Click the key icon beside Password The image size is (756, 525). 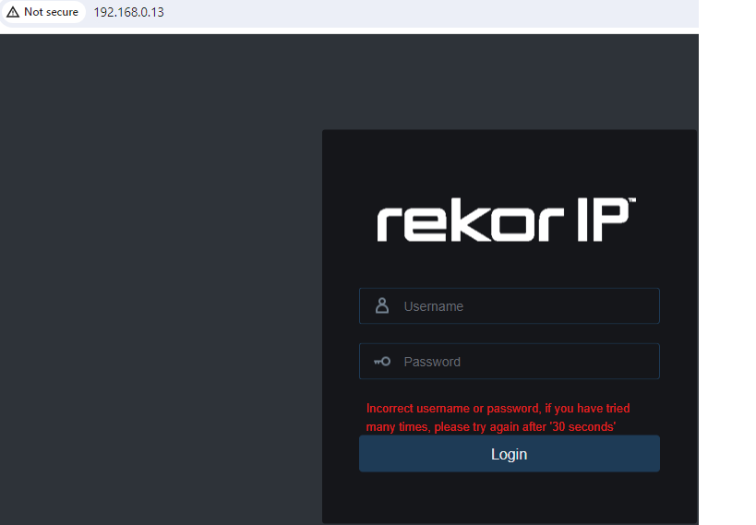point(382,362)
